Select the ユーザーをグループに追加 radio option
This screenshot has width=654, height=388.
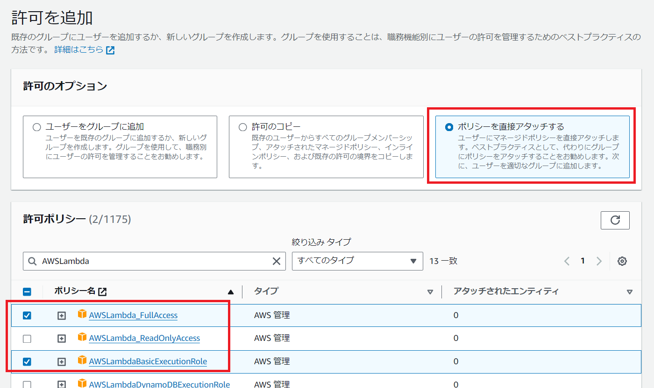[37, 127]
